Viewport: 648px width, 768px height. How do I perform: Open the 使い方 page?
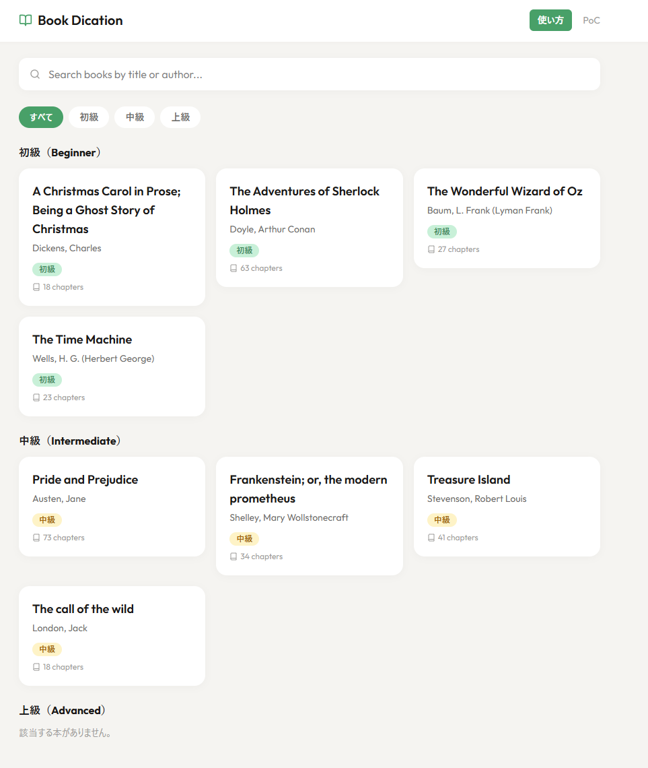[x=550, y=20]
